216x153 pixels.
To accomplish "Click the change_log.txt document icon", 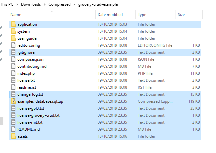I will tap(13, 94).
